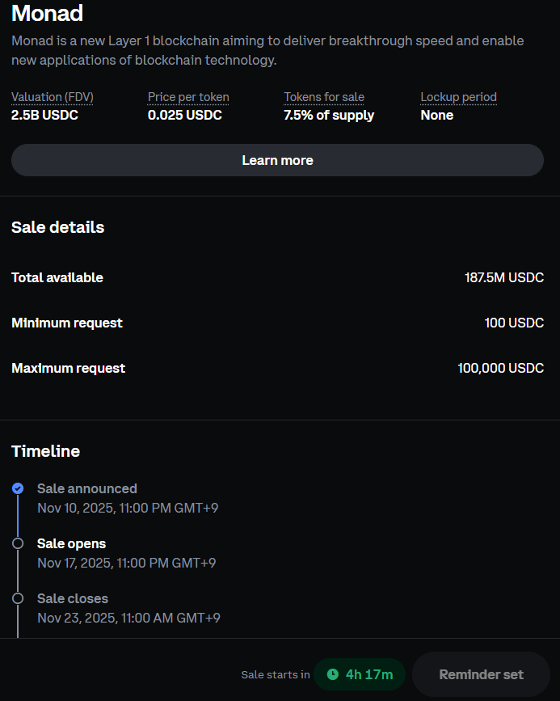The image size is (560, 701).
Task: Click the Price per token label
Action: (188, 97)
